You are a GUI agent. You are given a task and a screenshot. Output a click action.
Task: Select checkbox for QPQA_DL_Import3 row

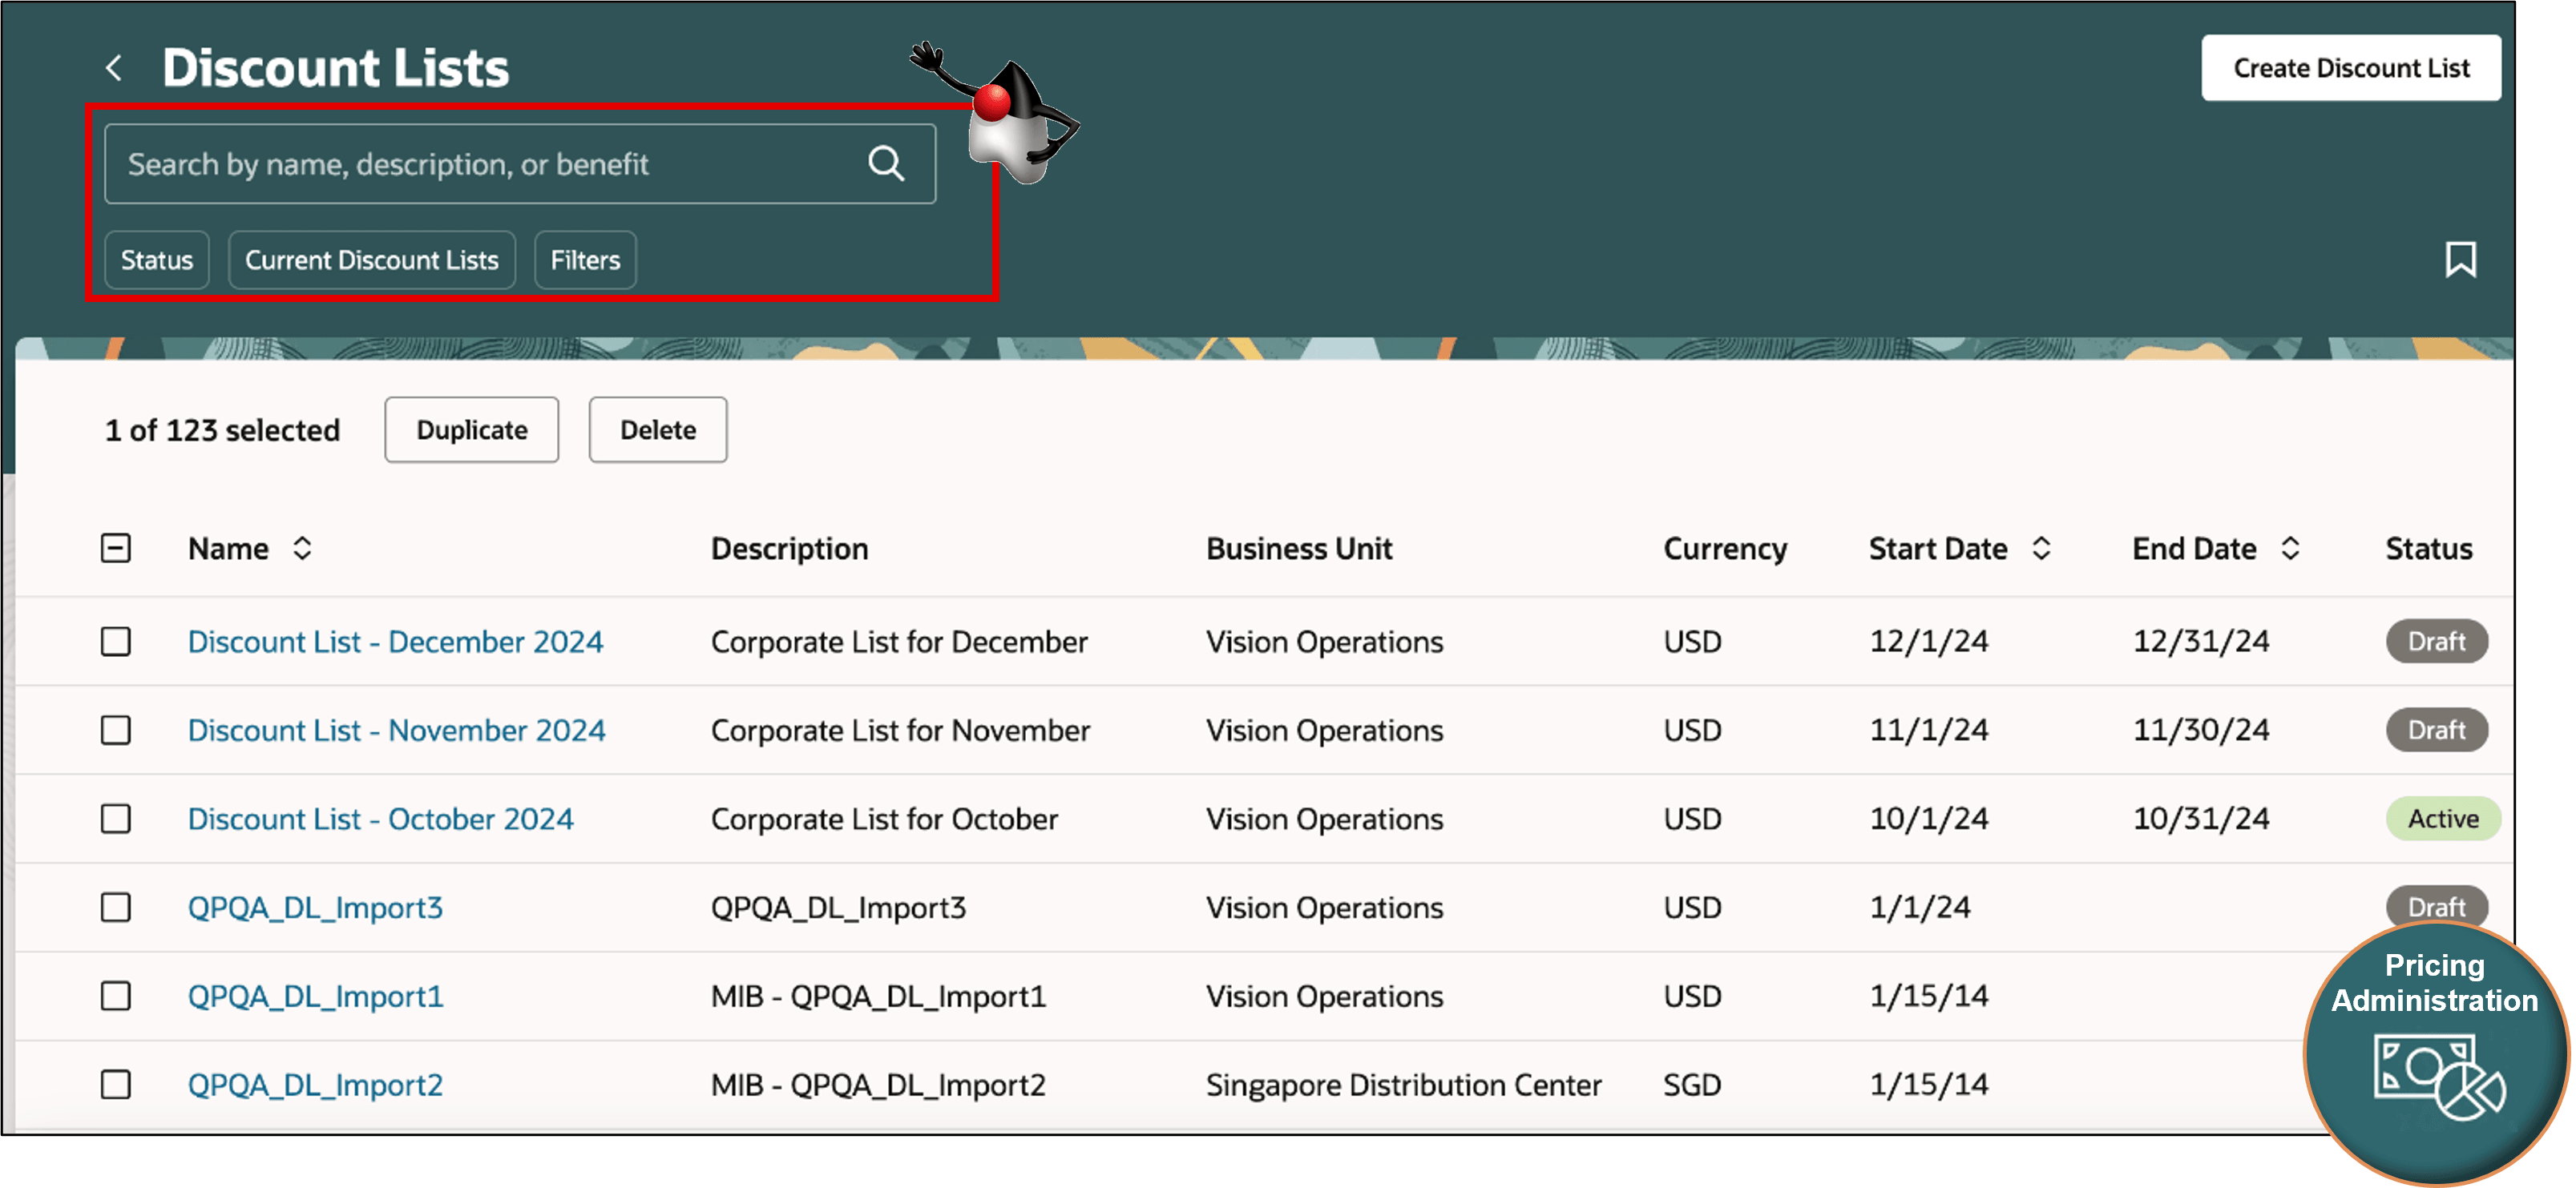(x=116, y=908)
